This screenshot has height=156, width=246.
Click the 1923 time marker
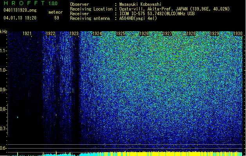pyautogui.click(x=74, y=34)
